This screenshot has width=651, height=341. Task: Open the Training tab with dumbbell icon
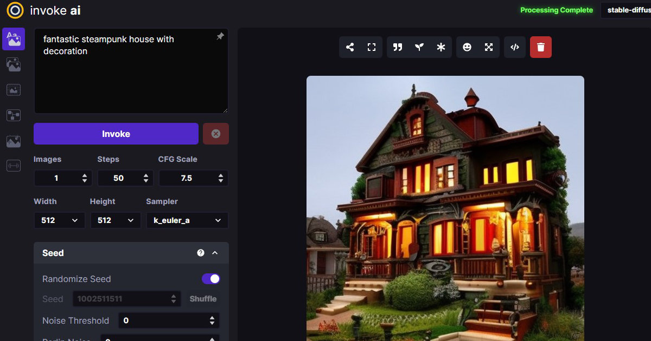click(14, 166)
